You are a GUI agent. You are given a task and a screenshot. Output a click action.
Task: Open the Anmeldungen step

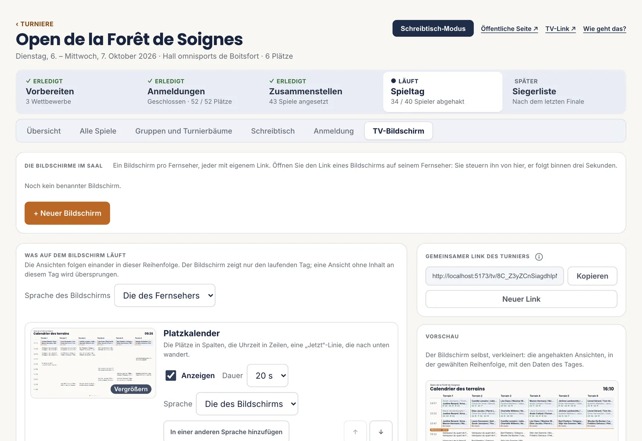tap(199, 92)
